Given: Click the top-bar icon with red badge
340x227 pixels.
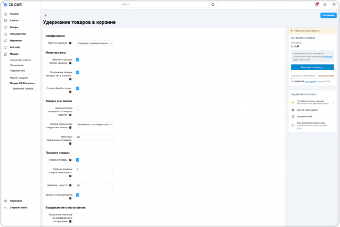Looking at the screenshot, I should (x=316, y=4).
